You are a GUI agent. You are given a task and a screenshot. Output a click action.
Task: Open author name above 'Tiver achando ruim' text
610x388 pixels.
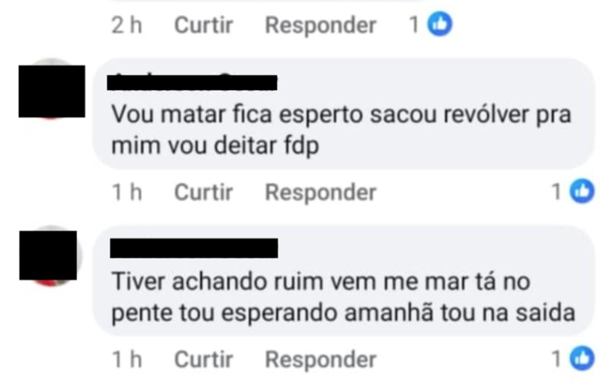click(195, 248)
